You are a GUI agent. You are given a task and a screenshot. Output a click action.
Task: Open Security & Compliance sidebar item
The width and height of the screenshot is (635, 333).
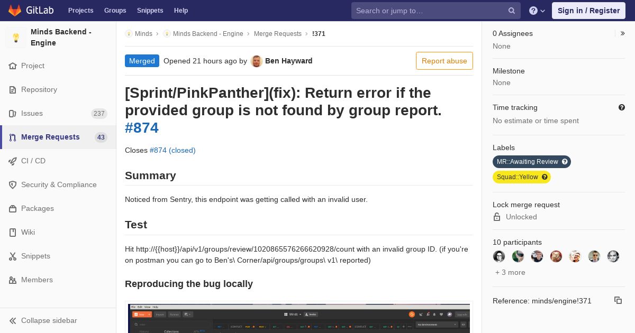coord(58,185)
